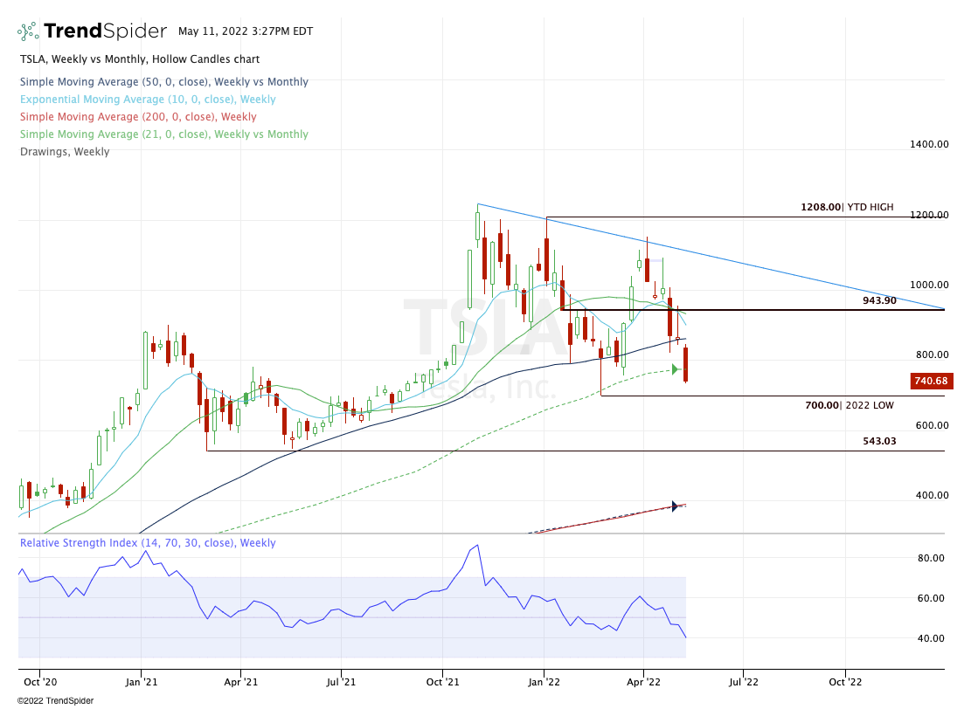
Task: Click the Apr '22 date axis label
Action: (643, 682)
